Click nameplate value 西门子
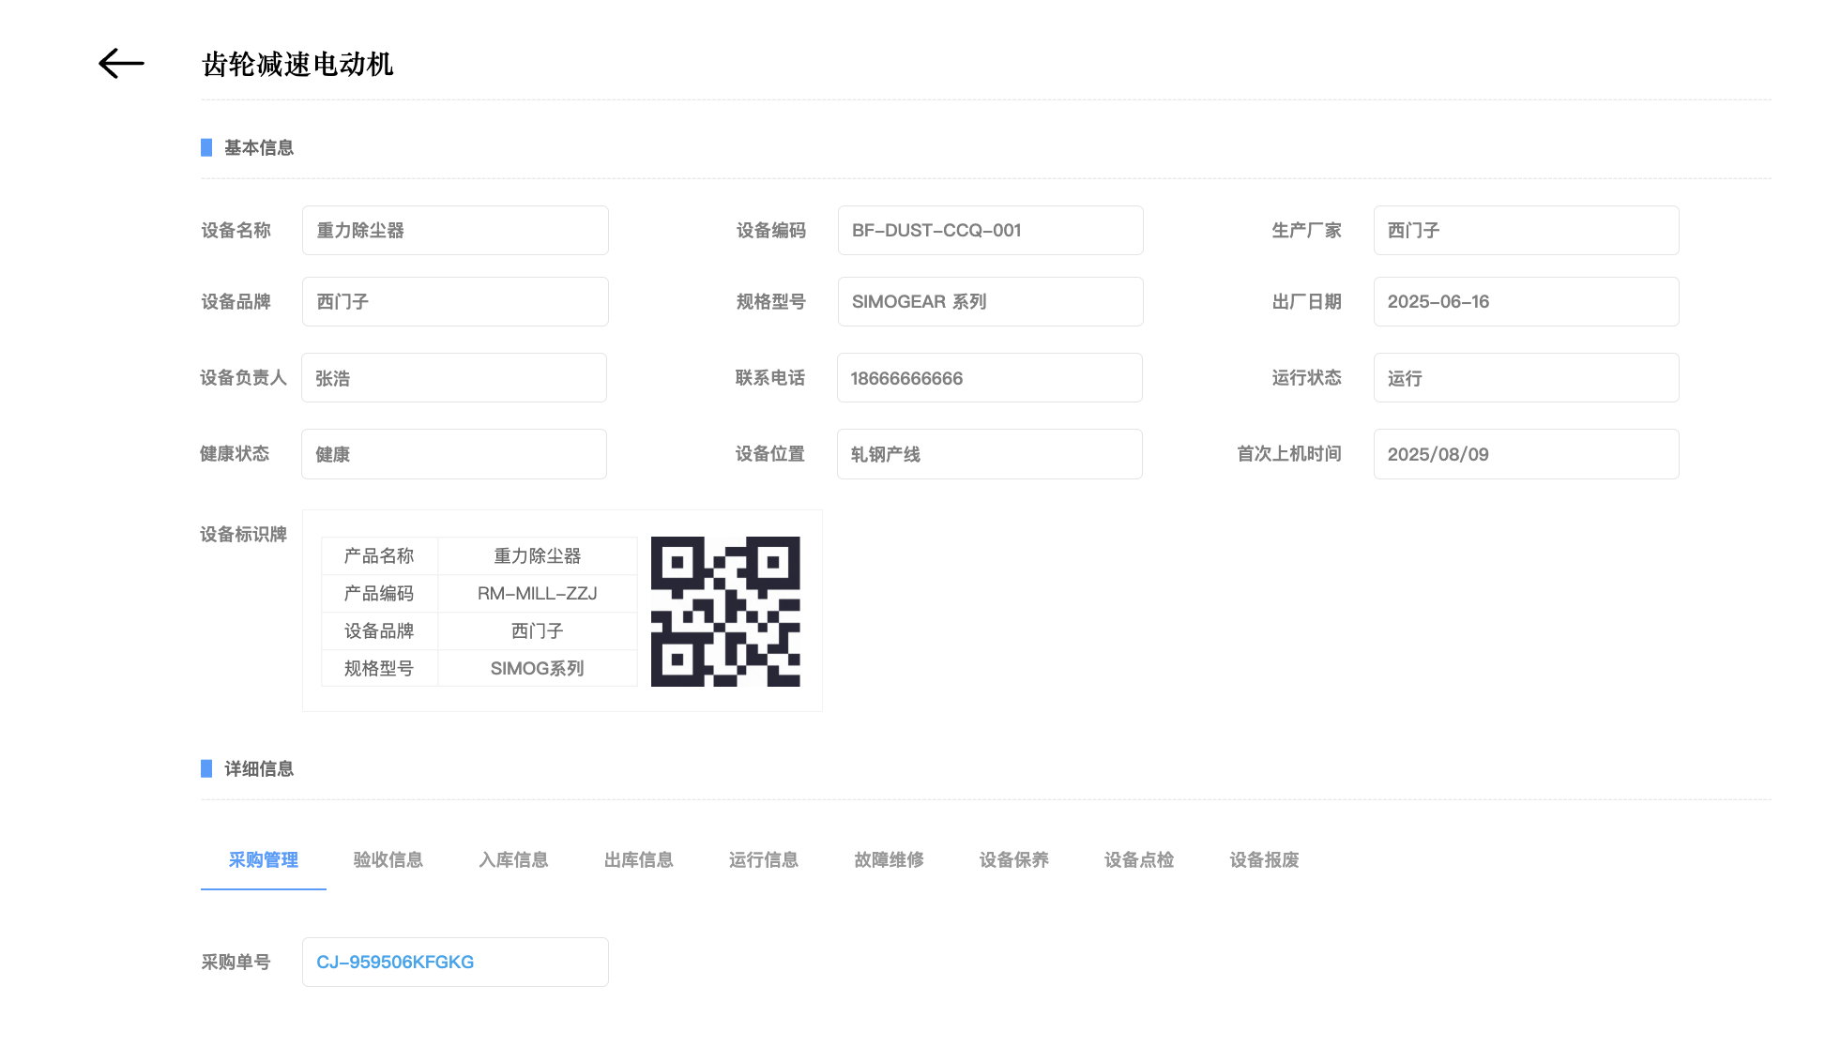Image resolution: width=1841 pixels, height=1062 pixels. click(x=538, y=630)
